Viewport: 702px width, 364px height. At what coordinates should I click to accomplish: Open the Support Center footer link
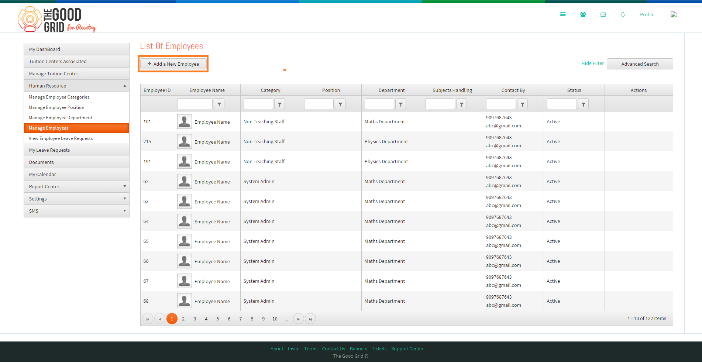pos(407,348)
